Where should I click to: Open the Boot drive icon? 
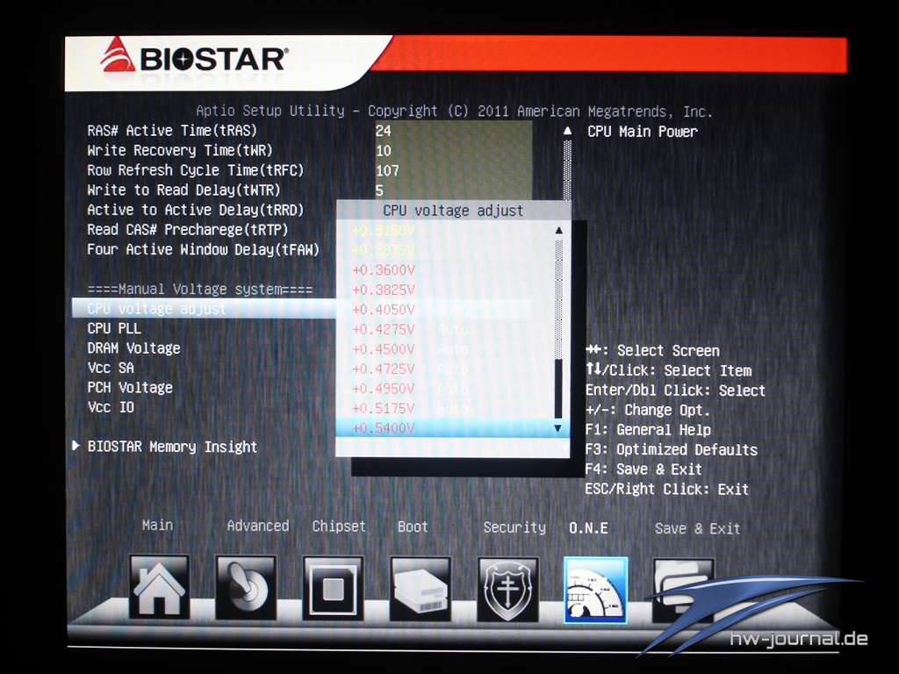click(x=421, y=589)
